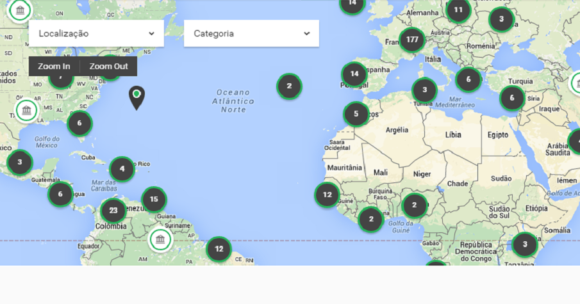The image size is (580, 304).
Task: Expand the 3 cluster east of Austria
Action: click(501, 19)
